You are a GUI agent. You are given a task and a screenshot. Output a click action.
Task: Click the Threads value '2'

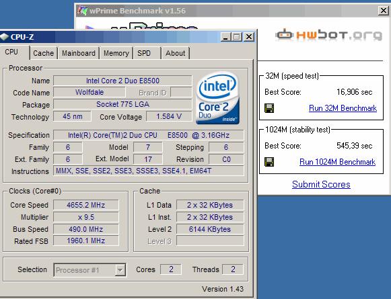[x=233, y=269]
